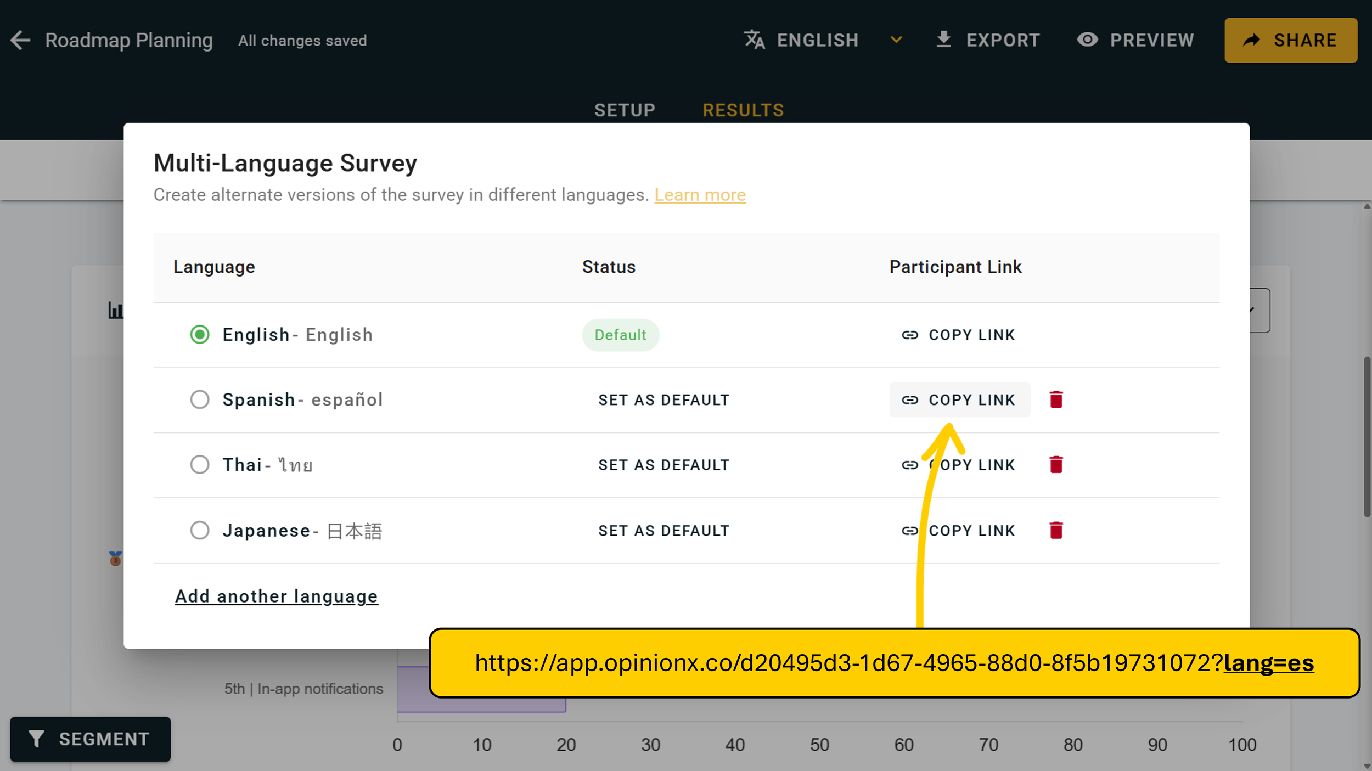This screenshot has height=771, width=1372.
Task: Click the back arrow next to Roadmap Planning
Action: pyautogui.click(x=21, y=40)
